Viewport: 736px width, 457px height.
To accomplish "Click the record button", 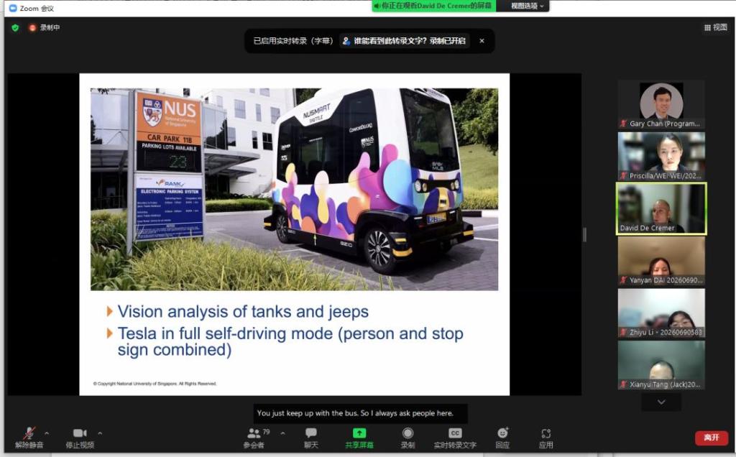I will (x=408, y=438).
